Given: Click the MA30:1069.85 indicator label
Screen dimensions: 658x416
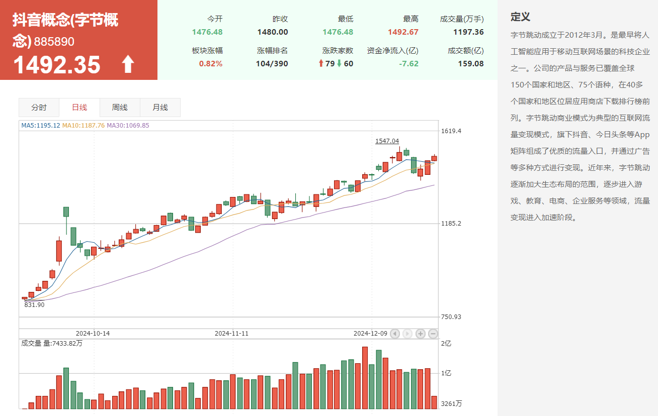Looking at the screenshot, I should pos(128,126).
